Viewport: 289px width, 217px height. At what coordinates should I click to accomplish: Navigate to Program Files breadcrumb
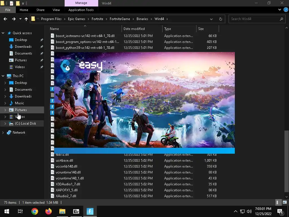coord(51,19)
